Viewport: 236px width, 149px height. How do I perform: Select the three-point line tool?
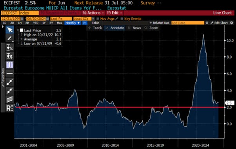(x=10, y=91)
